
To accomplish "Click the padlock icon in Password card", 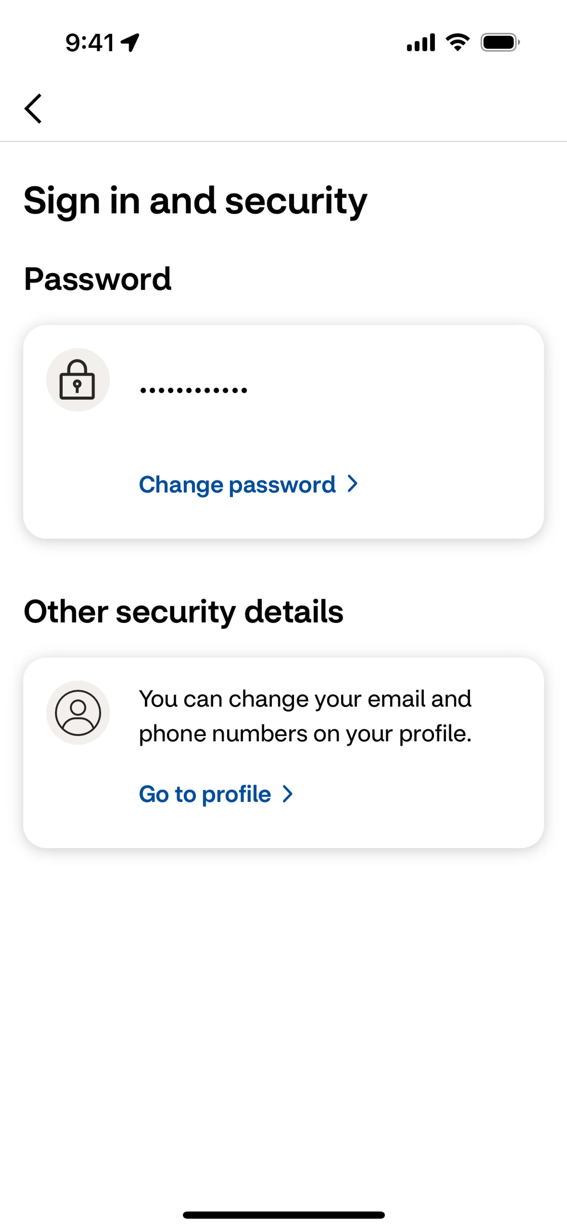I will click(78, 380).
